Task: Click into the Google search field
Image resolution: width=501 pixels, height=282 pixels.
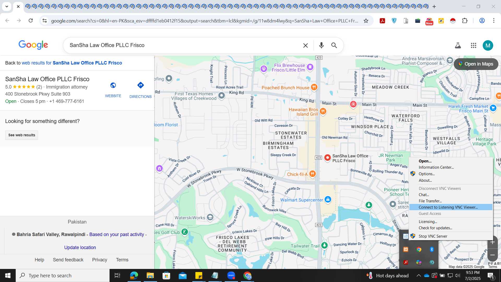Action: click(183, 45)
